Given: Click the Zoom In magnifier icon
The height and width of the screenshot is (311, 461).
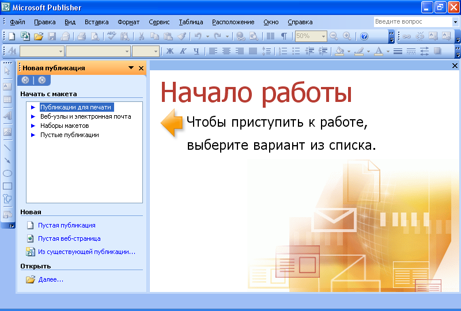Looking at the screenshot, I should 347,36.
